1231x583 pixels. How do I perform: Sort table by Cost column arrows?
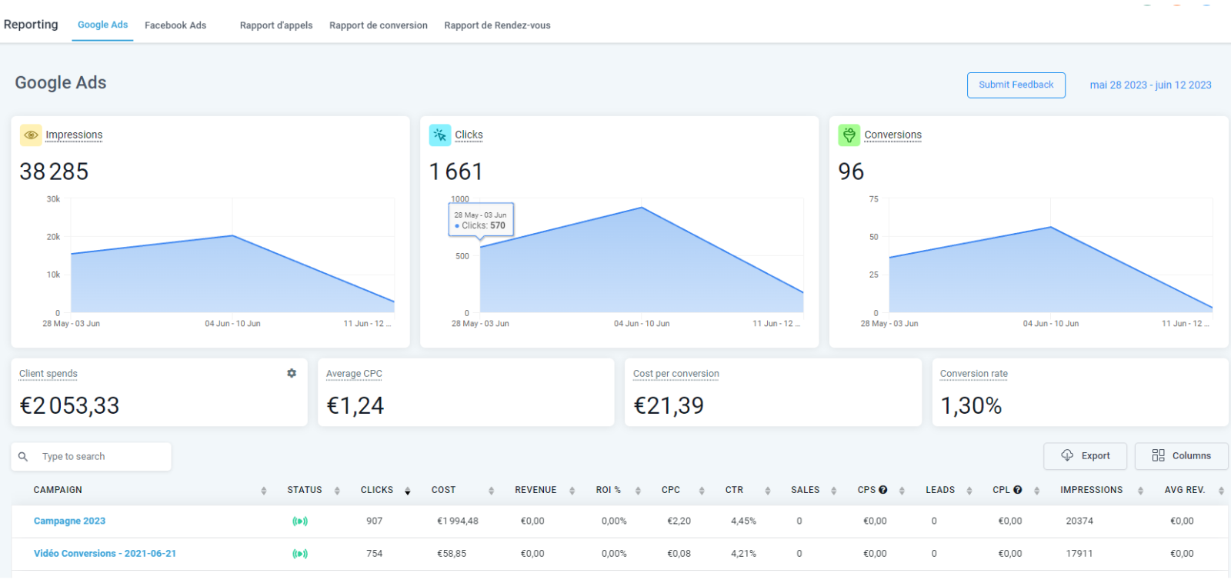tap(491, 491)
